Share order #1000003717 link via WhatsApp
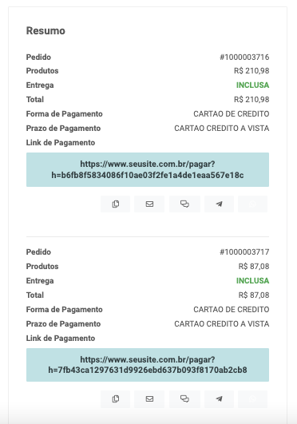 tap(252, 399)
